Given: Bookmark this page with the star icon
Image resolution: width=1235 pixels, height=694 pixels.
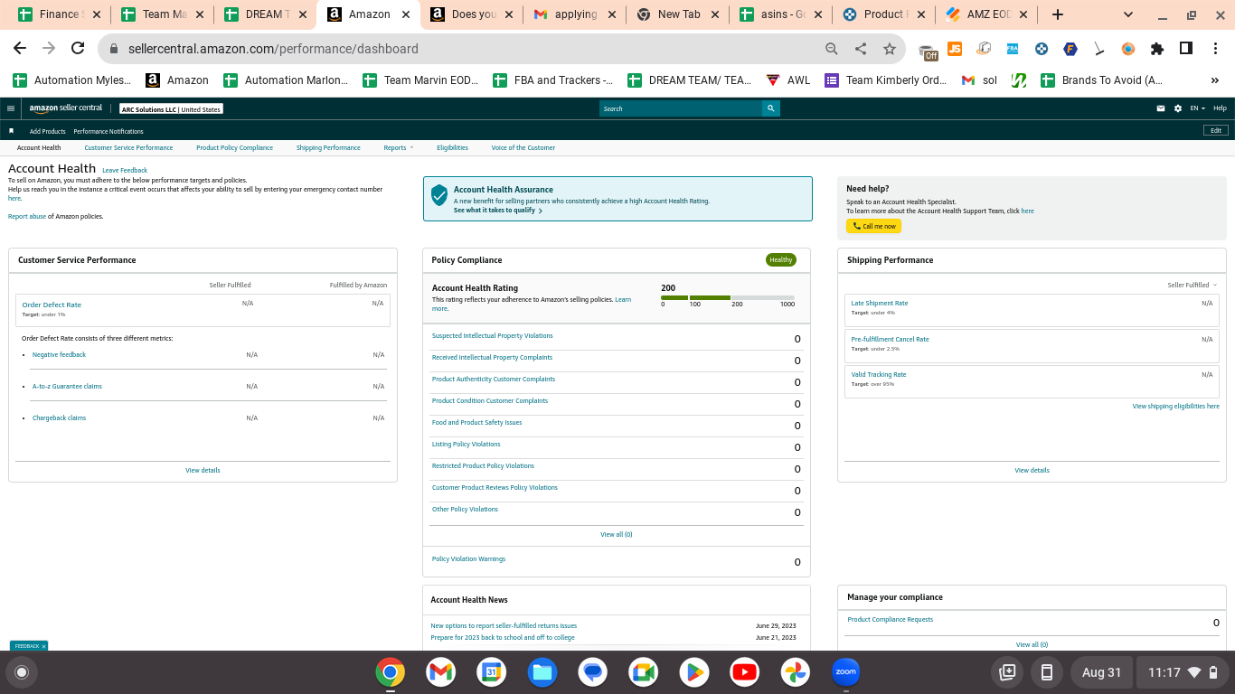Looking at the screenshot, I should [890, 49].
